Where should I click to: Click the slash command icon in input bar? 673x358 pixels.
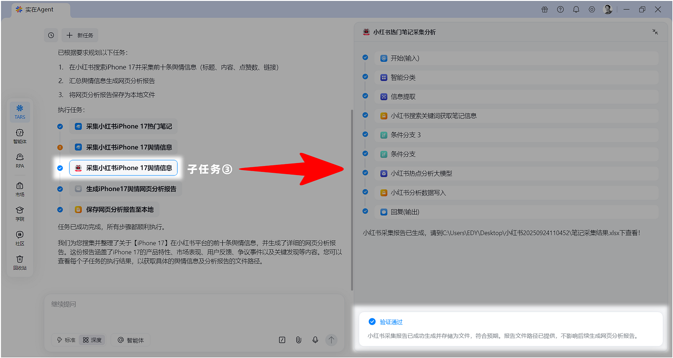pos(282,340)
